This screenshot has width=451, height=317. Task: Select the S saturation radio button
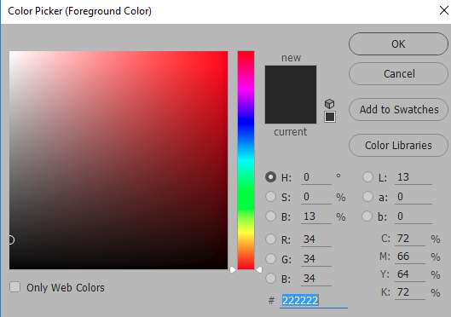270,197
